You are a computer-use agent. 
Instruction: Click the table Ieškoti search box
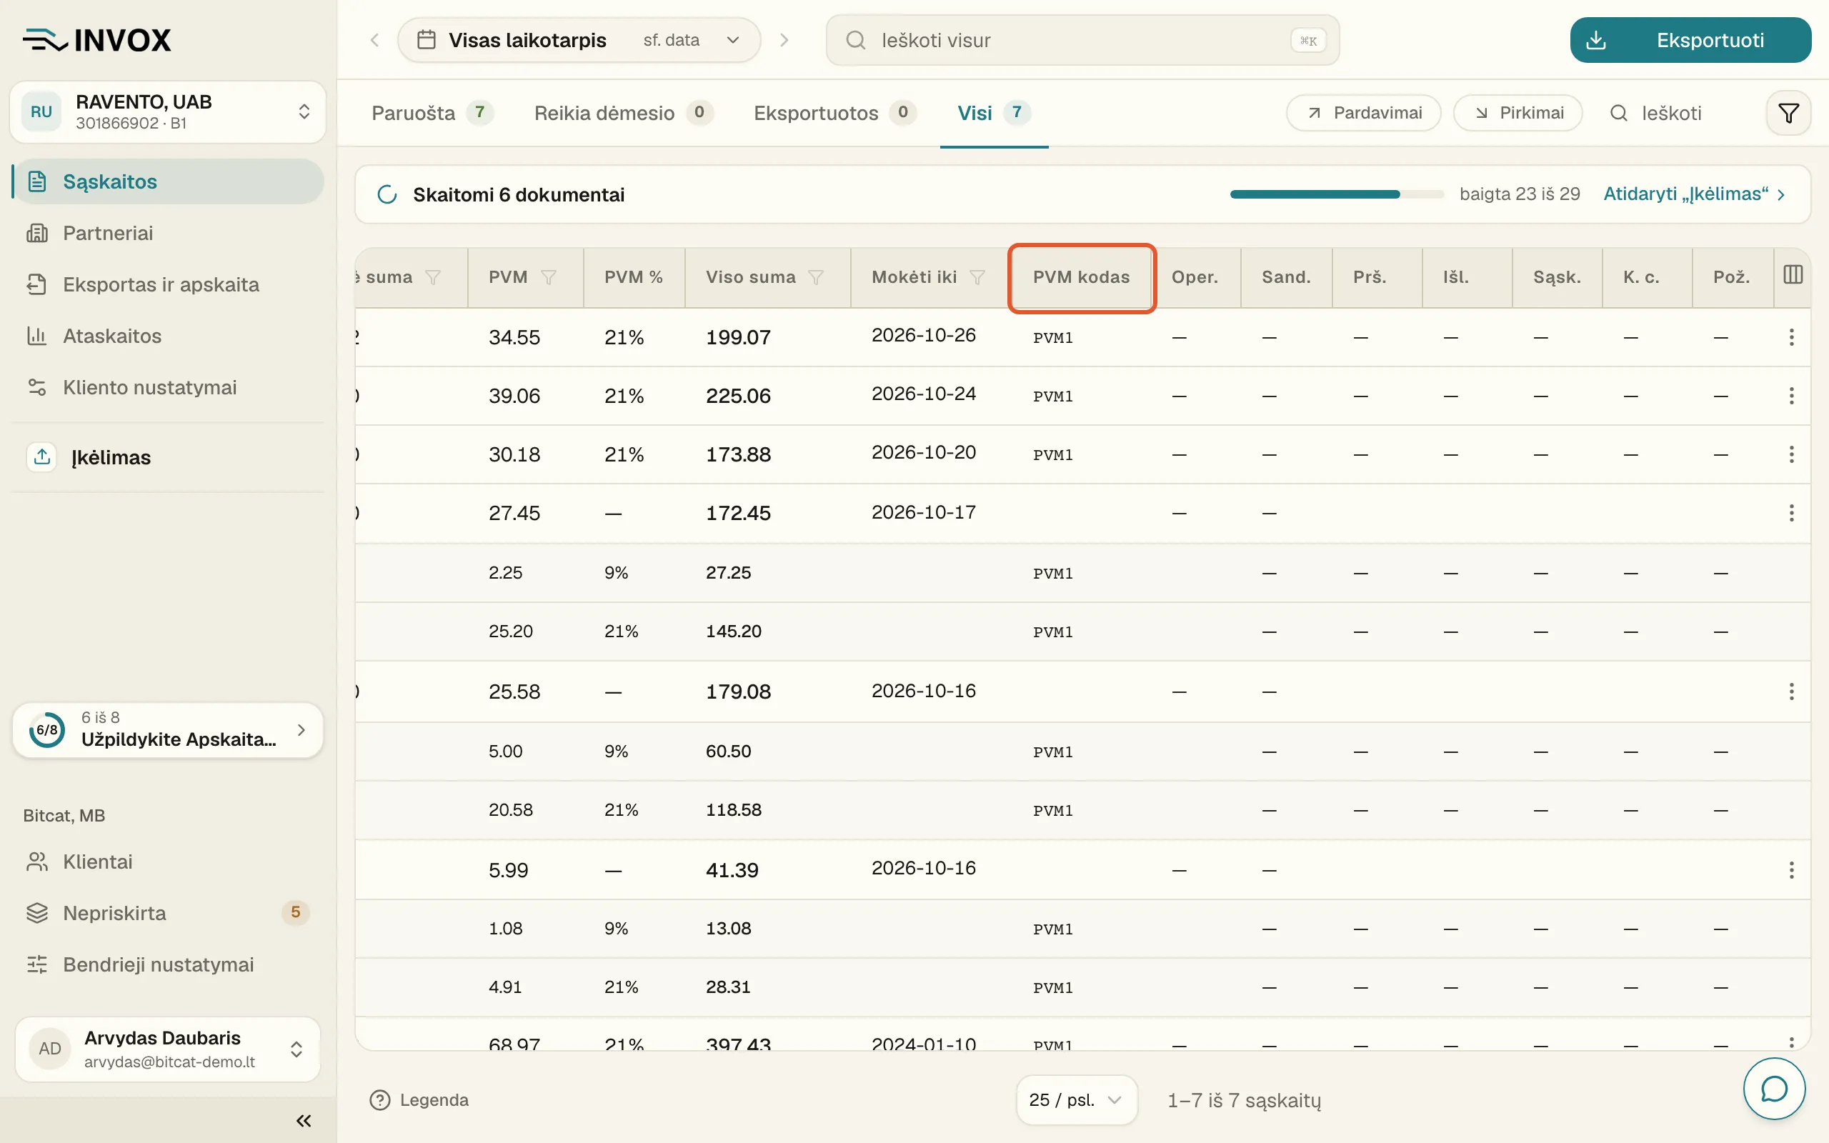1670,114
